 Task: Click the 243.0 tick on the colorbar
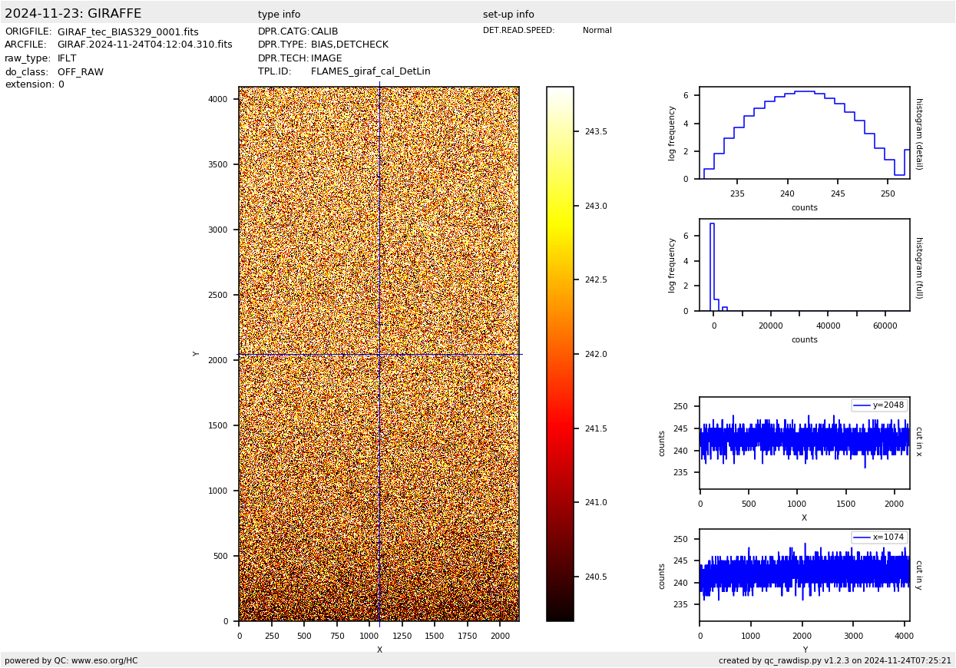[x=596, y=206]
